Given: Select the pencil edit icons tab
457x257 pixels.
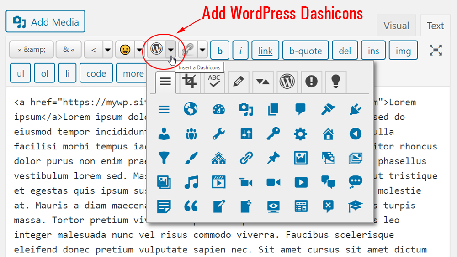Looking at the screenshot, I should pos(239,82).
